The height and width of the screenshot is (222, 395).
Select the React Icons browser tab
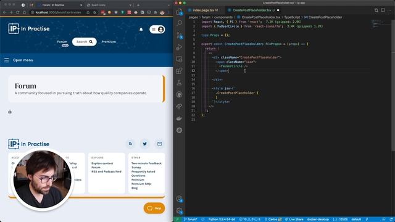tap(109, 5)
